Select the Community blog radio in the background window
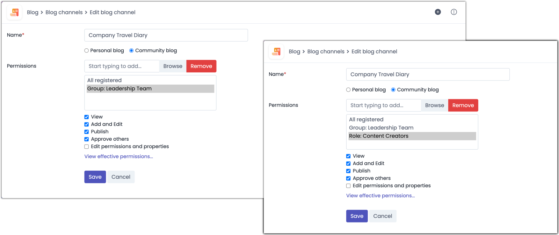Viewport: 559px width, 235px height. [131, 51]
